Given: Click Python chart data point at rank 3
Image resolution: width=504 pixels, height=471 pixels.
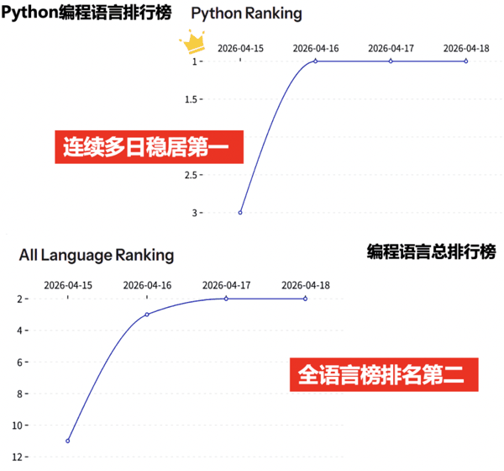Looking at the screenshot, I should point(240,213).
